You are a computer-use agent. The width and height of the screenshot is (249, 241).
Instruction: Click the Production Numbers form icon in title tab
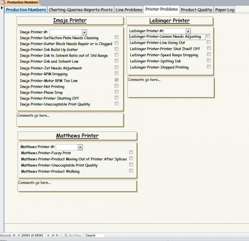point(3,2)
